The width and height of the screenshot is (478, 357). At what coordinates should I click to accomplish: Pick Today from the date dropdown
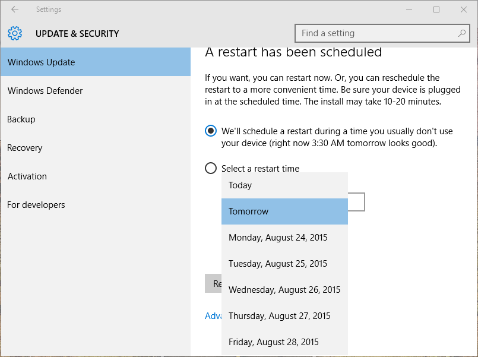pyautogui.click(x=284, y=185)
